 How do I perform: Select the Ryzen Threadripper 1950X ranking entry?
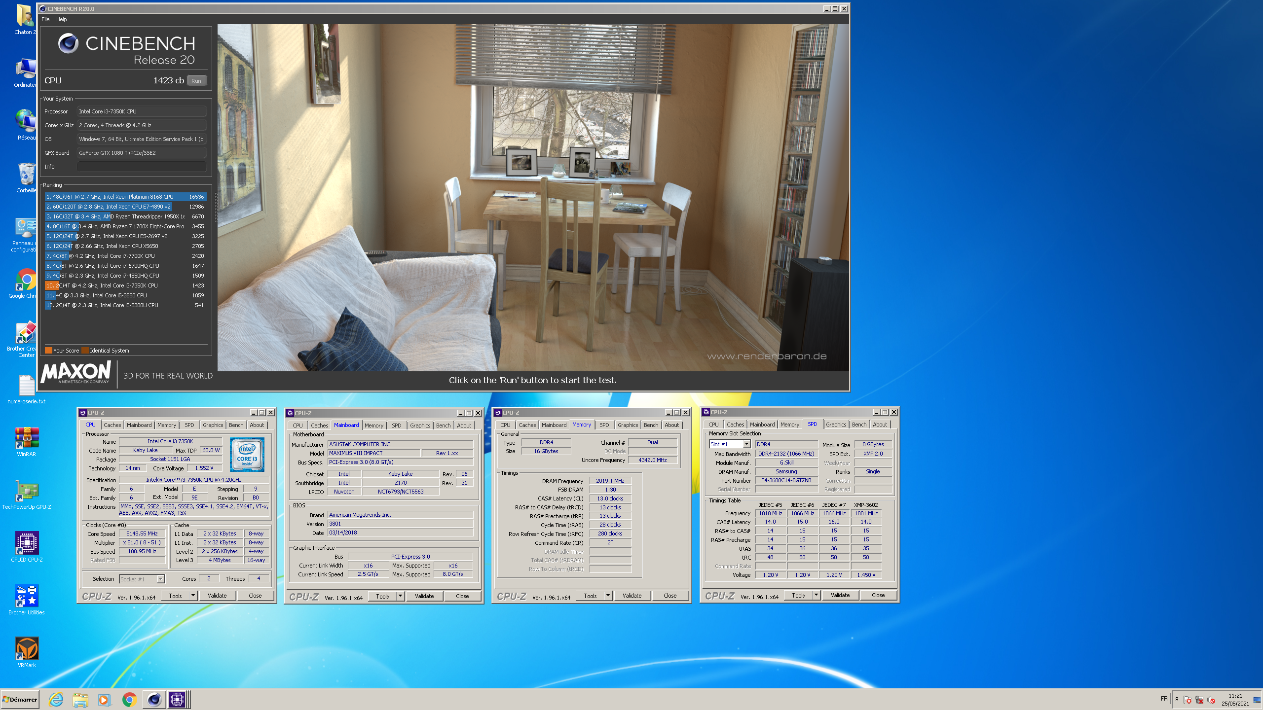125,216
